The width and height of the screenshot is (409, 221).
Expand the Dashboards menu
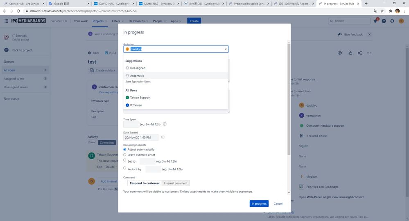click(x=138, y=21)
